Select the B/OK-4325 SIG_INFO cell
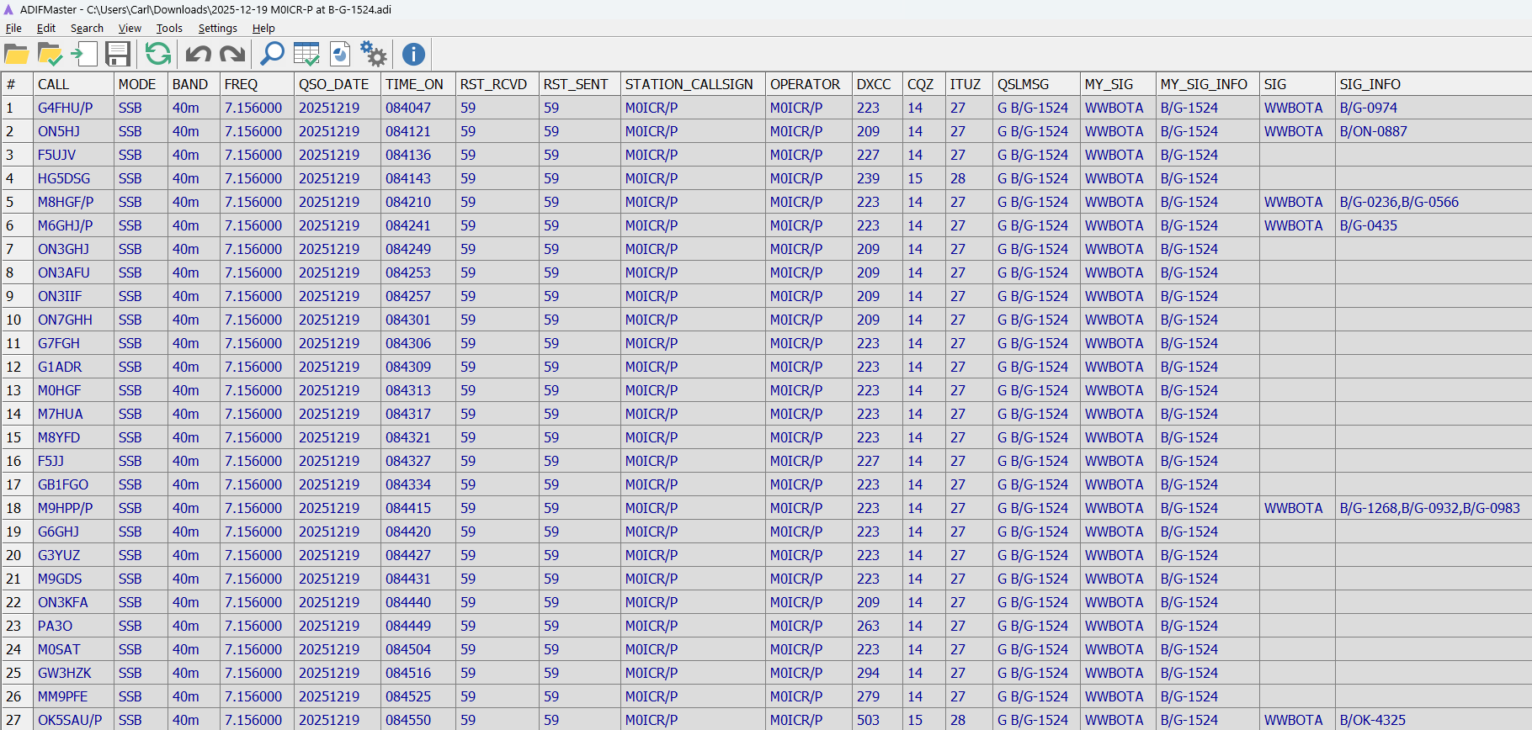The width and height of the screenshot is (1532, 730). pos(1372,720)
